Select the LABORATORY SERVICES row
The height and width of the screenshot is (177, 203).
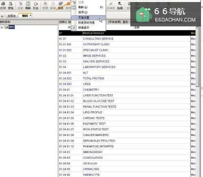click(125, 67)
